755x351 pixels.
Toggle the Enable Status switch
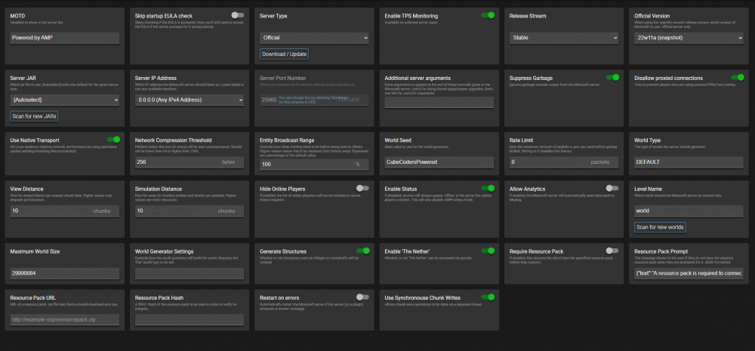(x=488, y=188)
